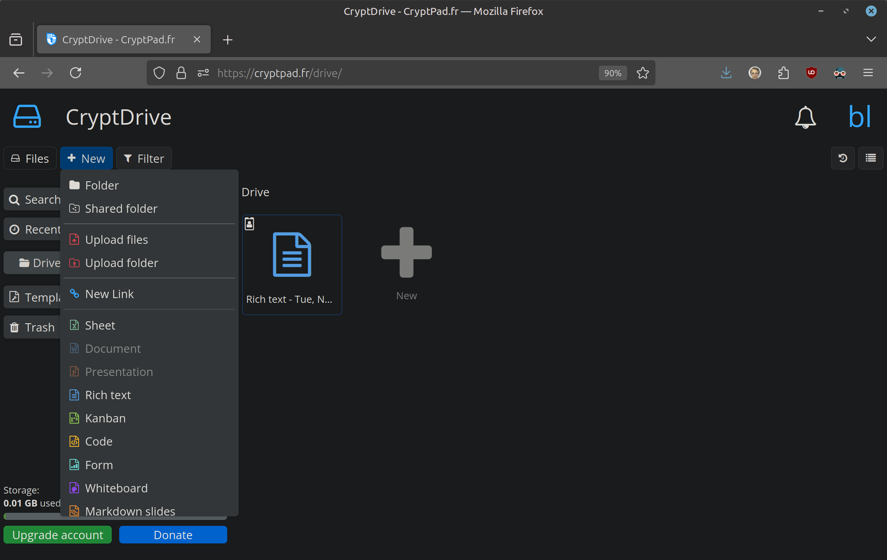This screenshot has width=887, height=560.
Task: Bookmark this page with star icon
Action: click(642, 73)
